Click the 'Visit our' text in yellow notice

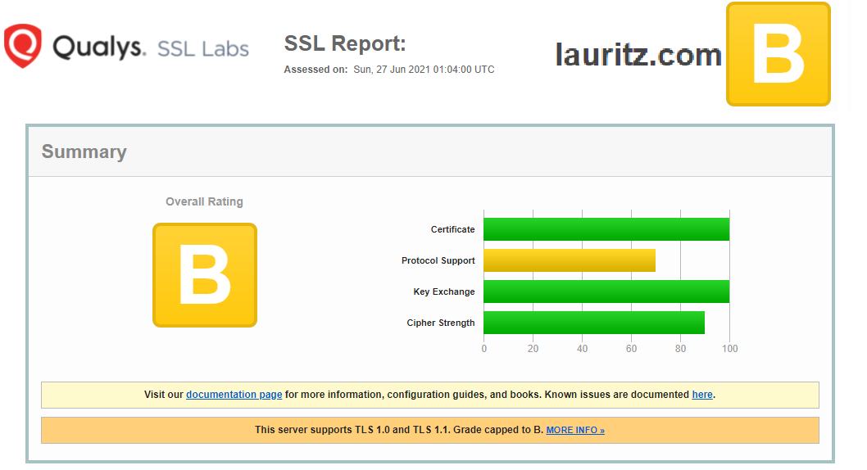click(x=163, y=395)
